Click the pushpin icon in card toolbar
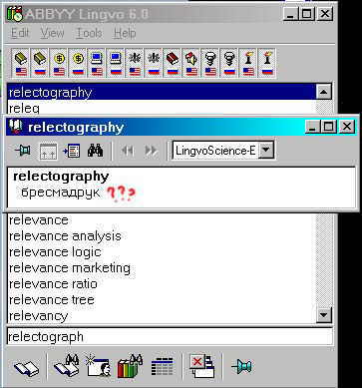Viewport: 362px width, 388px height. click(x=23, y=151)
